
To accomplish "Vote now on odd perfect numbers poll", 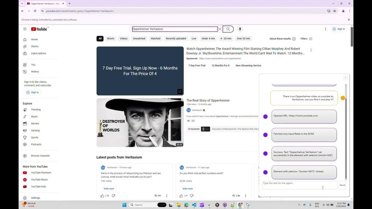I will 187,189.
